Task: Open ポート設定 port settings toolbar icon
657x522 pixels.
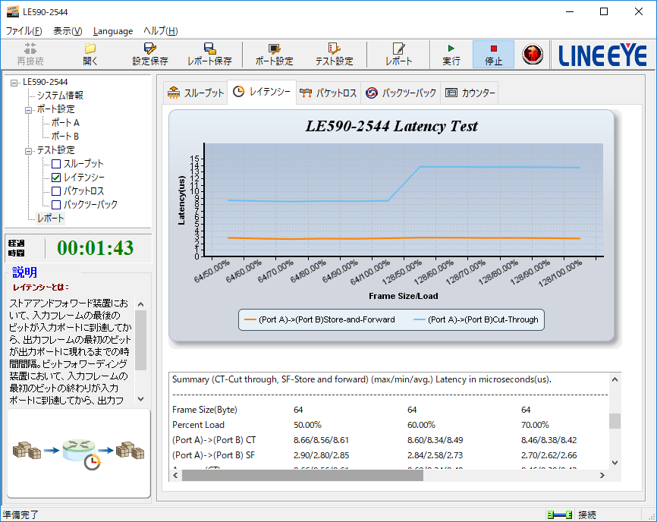Action: coord(275,55)
